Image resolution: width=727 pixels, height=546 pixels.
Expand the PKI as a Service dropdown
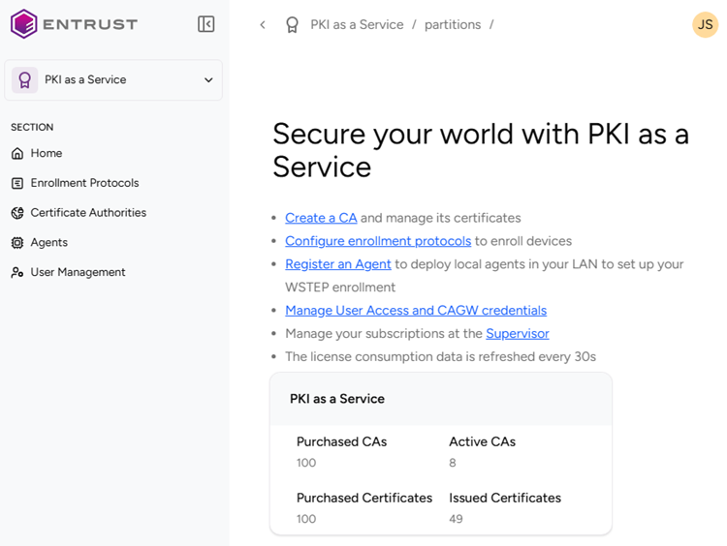pos(113,80)
